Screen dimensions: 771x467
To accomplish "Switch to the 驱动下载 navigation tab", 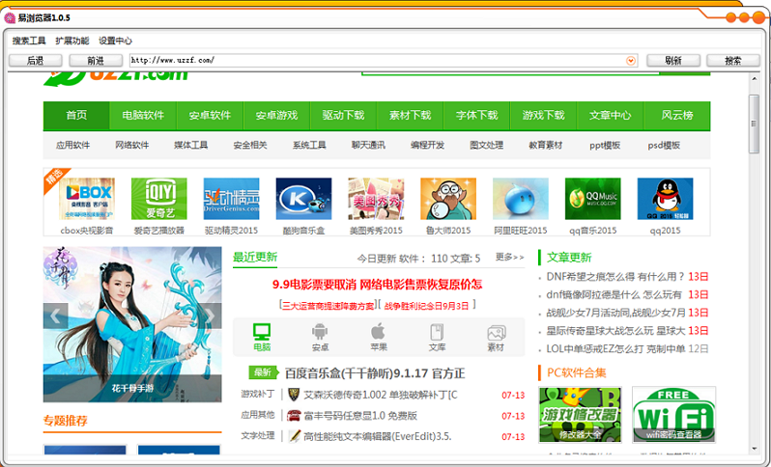I will [x=343, y=116].
